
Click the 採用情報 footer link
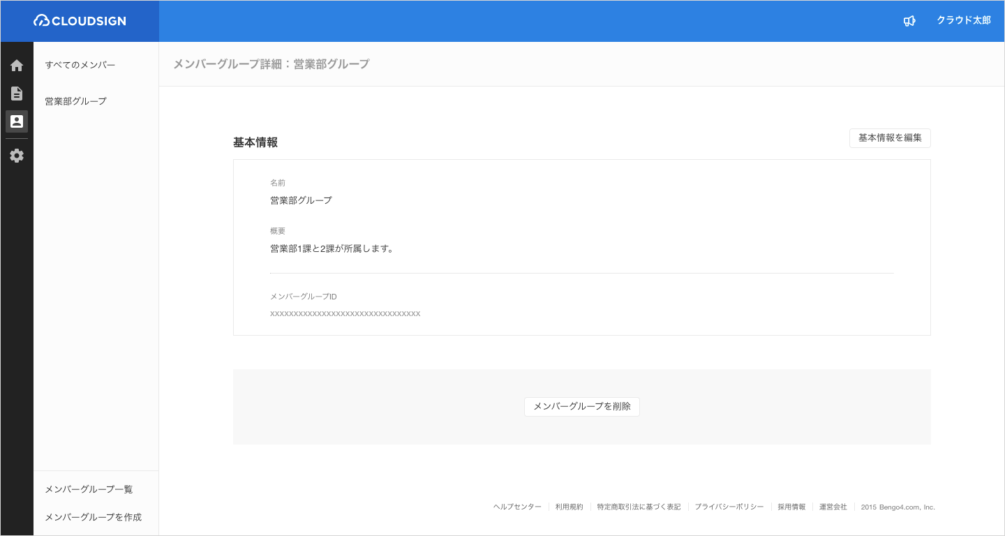tap(791, 507)
